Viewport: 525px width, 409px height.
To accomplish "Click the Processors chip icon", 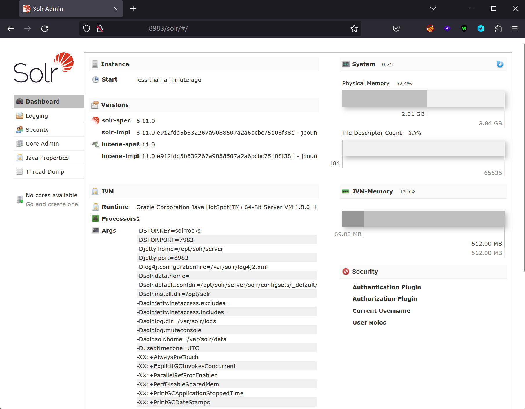I will [96, 218].
